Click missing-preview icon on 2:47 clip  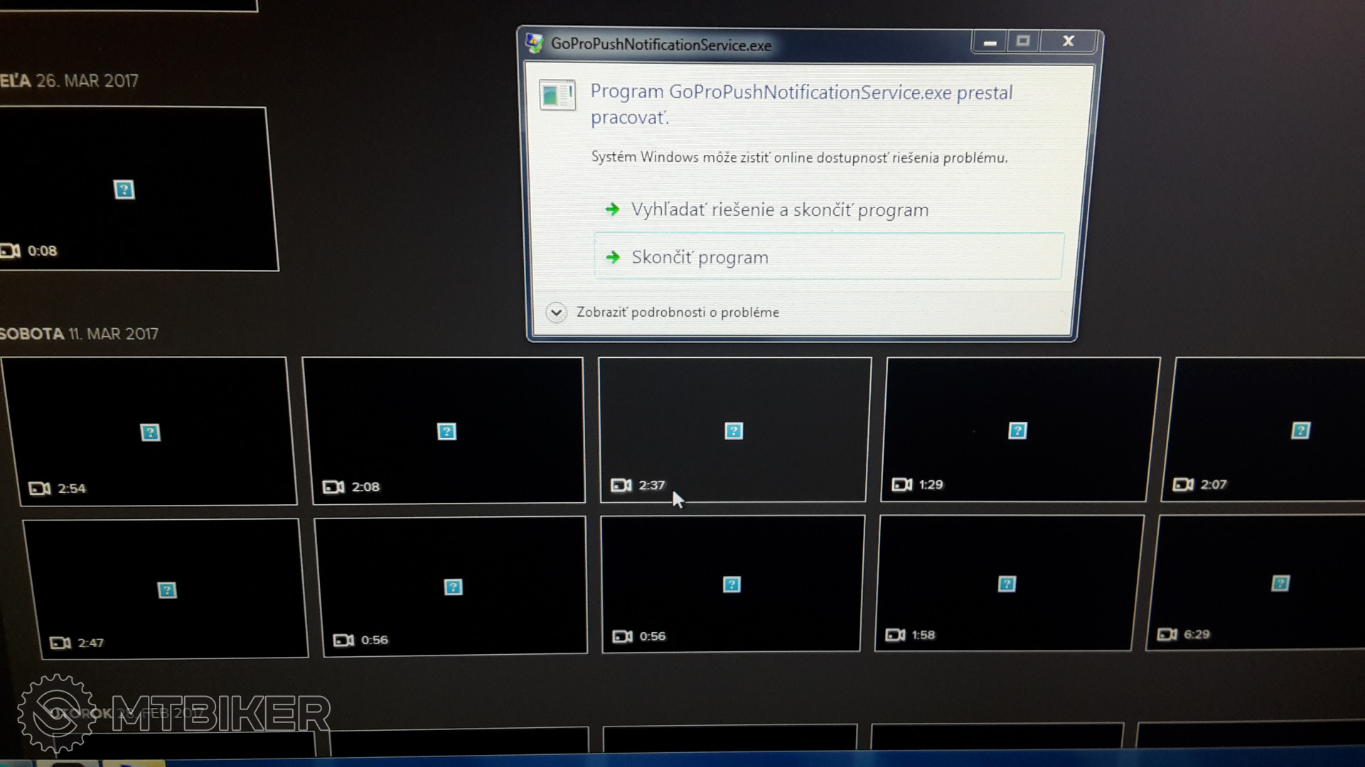click(x=167, y=590)
